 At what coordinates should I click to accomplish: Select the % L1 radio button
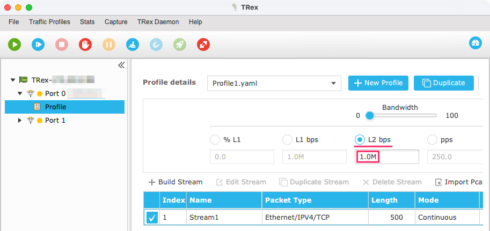215,140
